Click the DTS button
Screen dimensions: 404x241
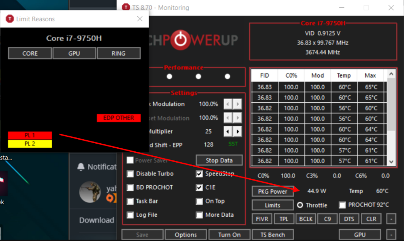coord(349,219)
